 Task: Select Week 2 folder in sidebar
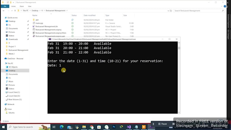click(11, 54)
